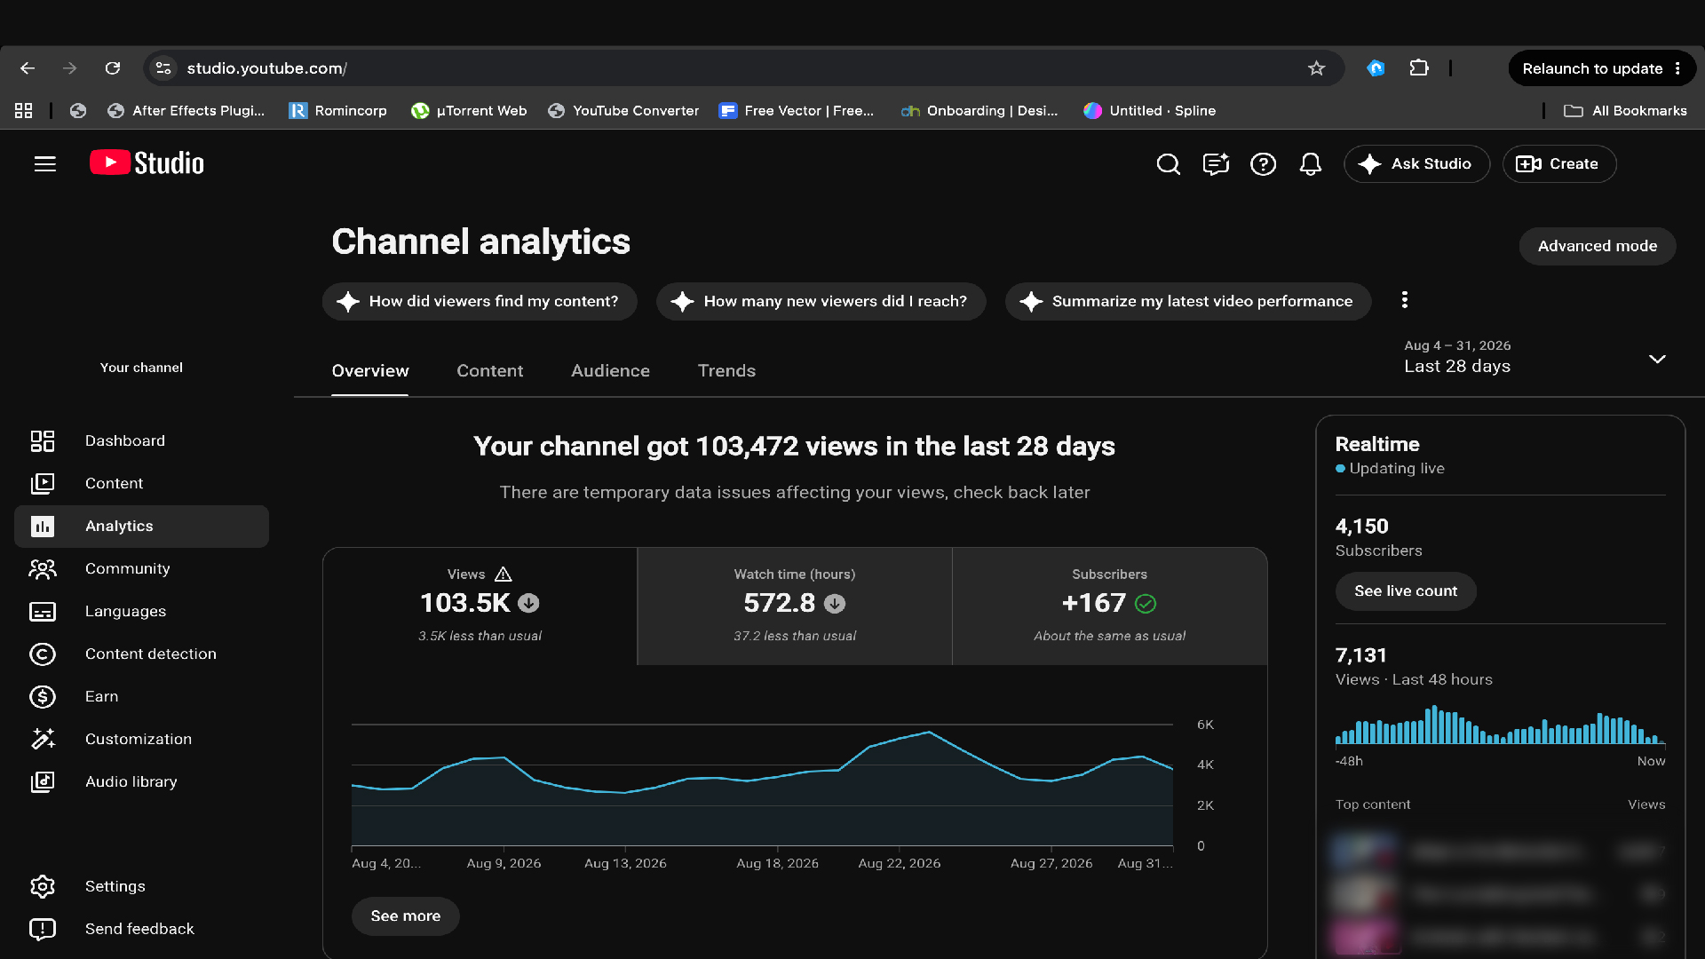Click the YouTube Studio logo
This screenshot has height=959, width=1705.
(147, 163)
